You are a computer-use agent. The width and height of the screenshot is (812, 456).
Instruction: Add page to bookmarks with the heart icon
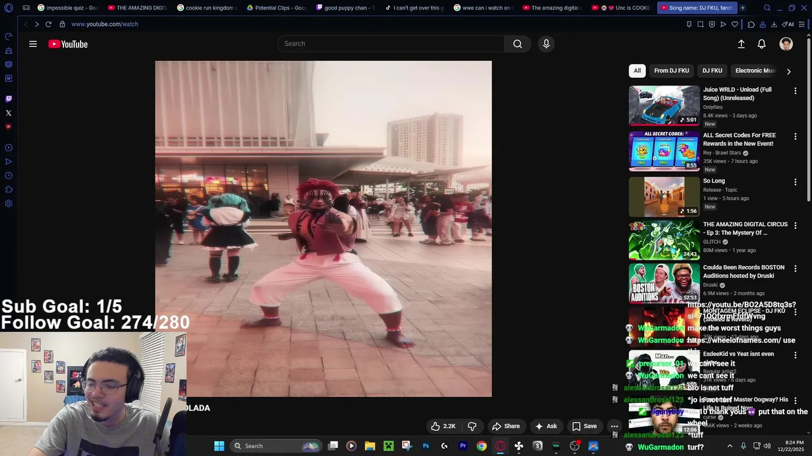click(x=735, y=24)
